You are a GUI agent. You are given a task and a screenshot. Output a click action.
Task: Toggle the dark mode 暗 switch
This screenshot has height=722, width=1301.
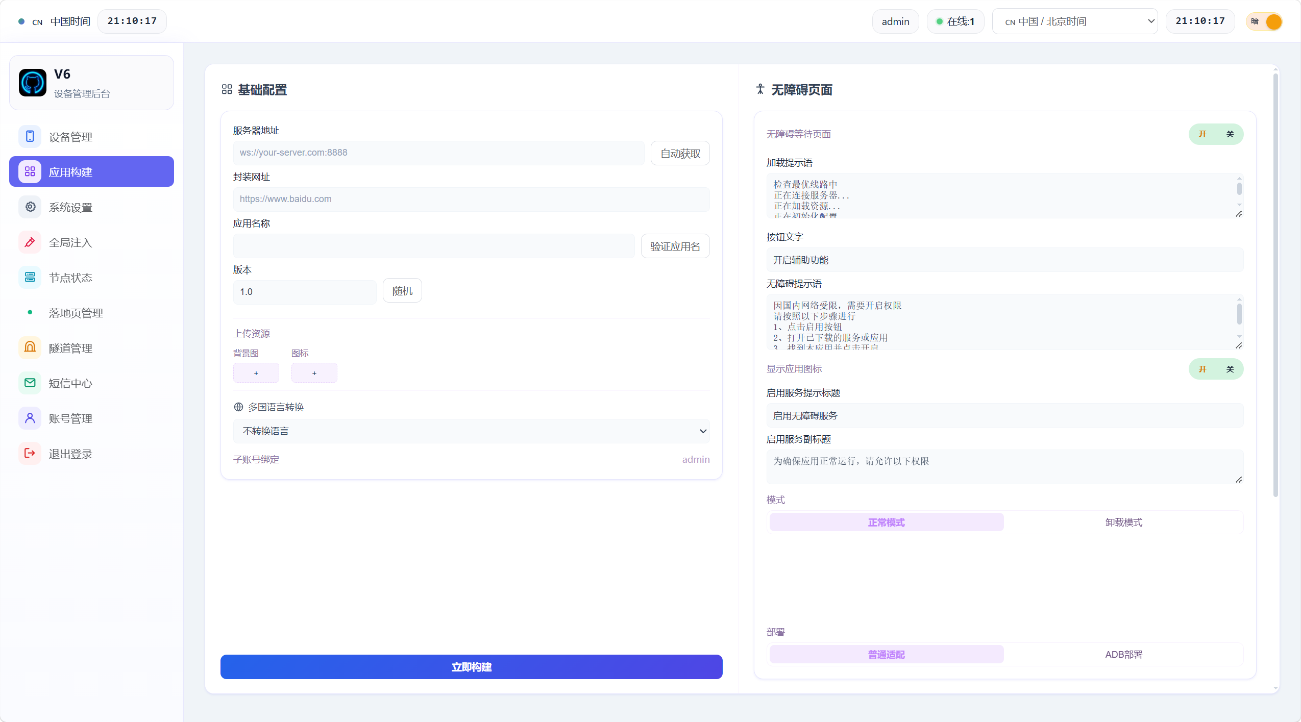pyautogui.click(x=1264, y=21)
